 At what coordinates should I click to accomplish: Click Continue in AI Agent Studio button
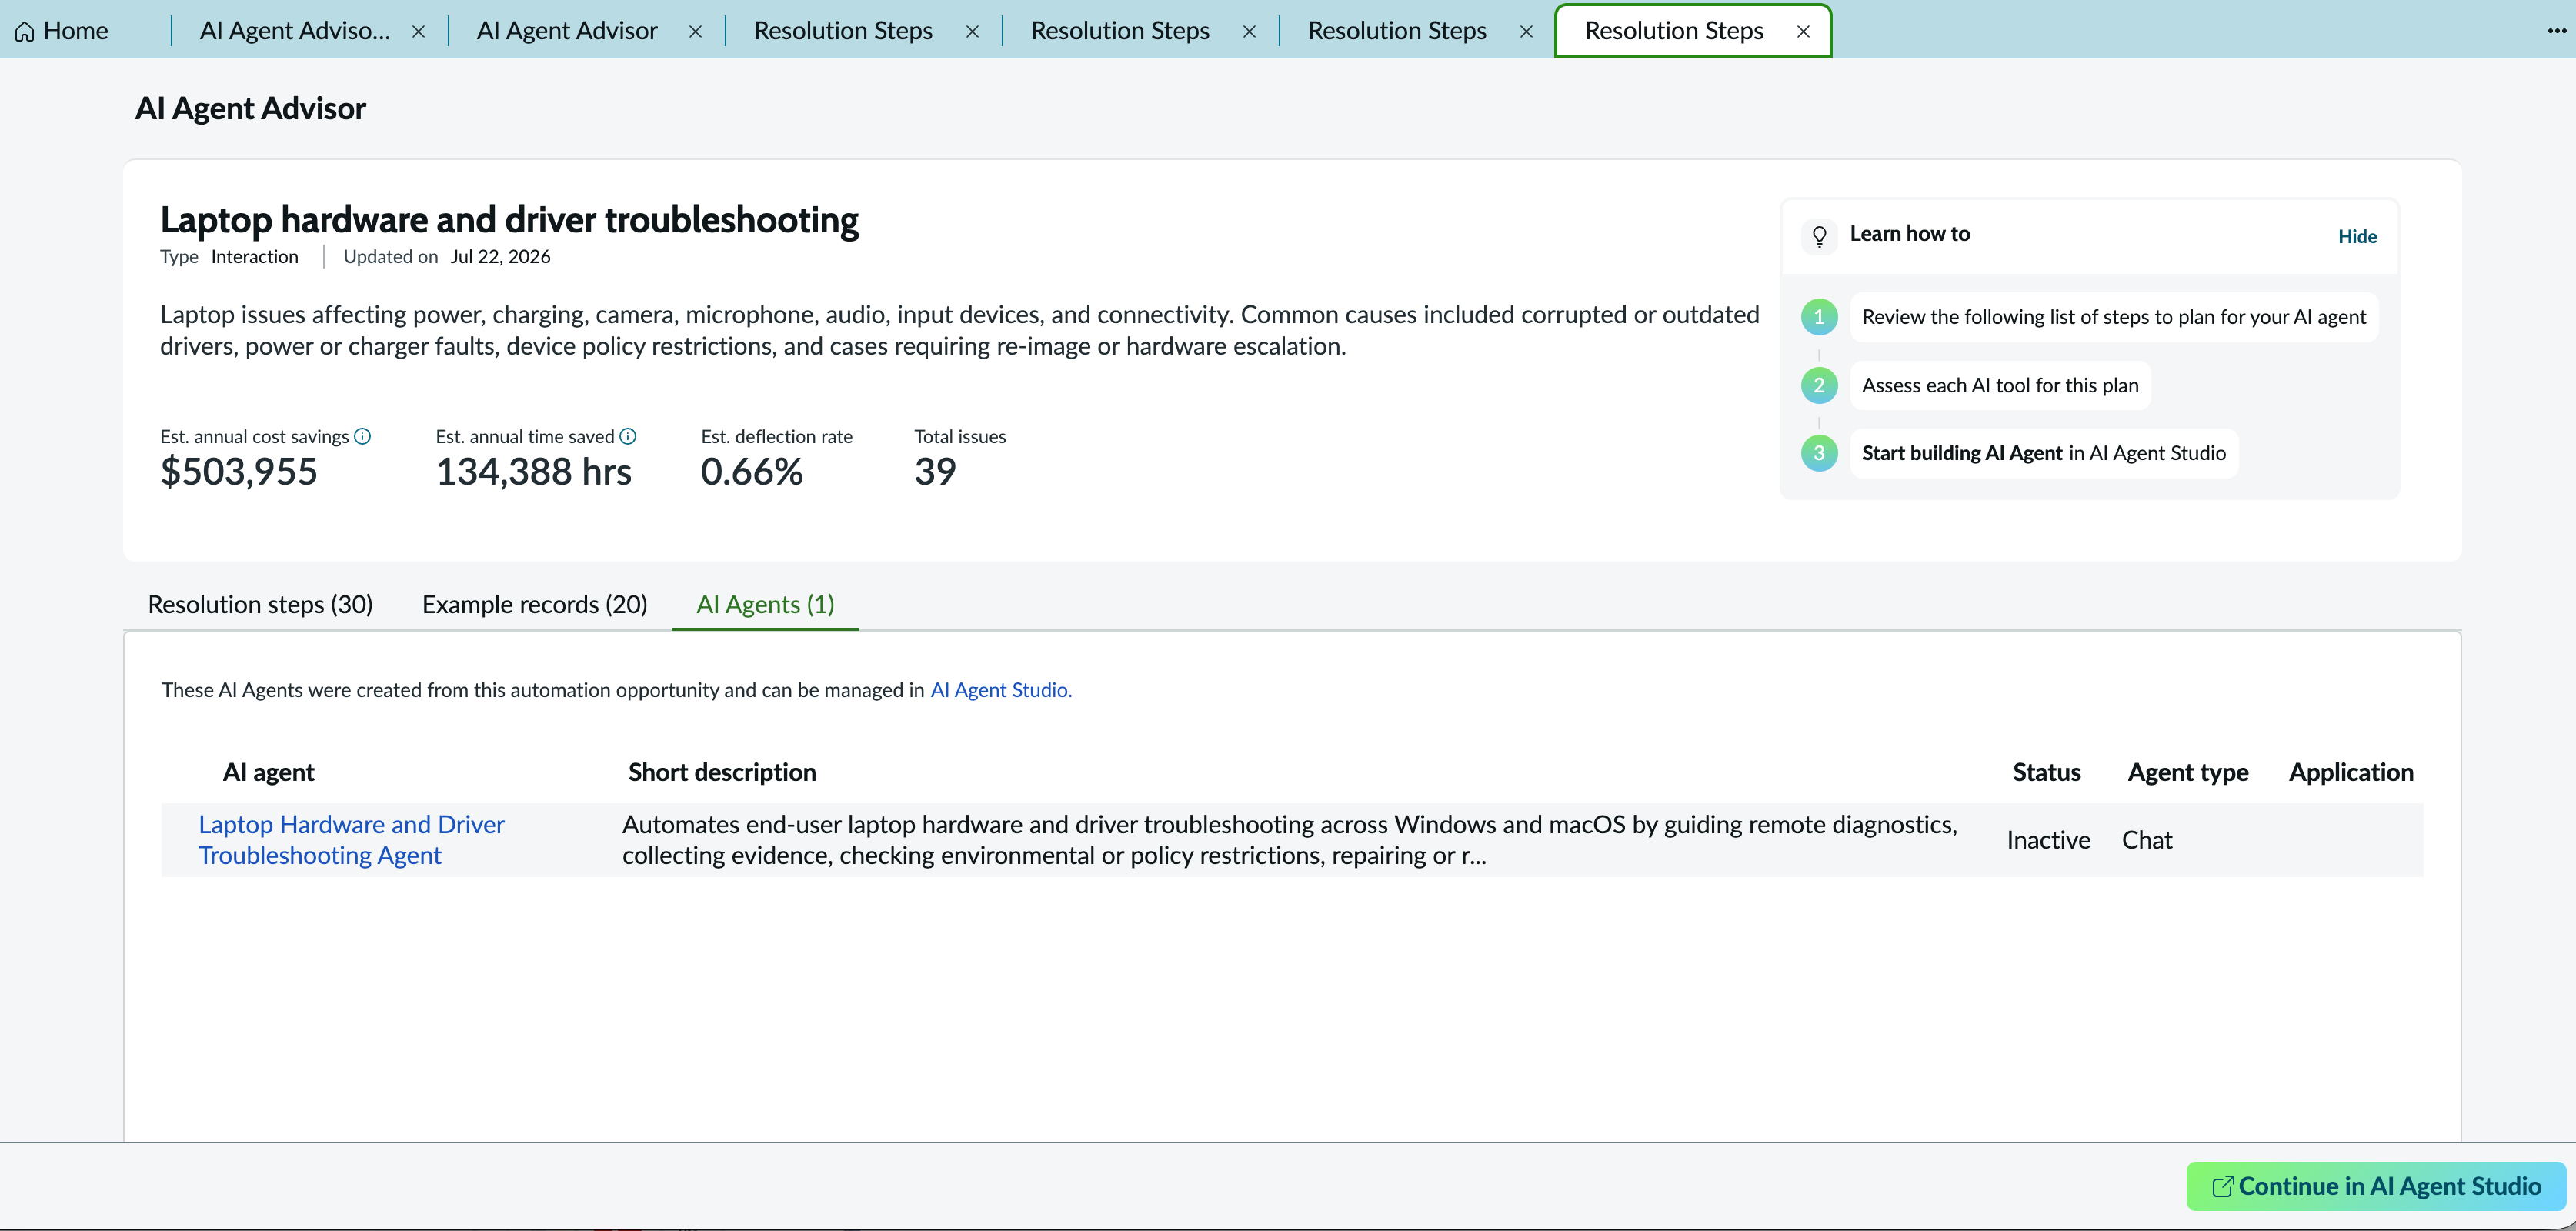point(2376,1186)
